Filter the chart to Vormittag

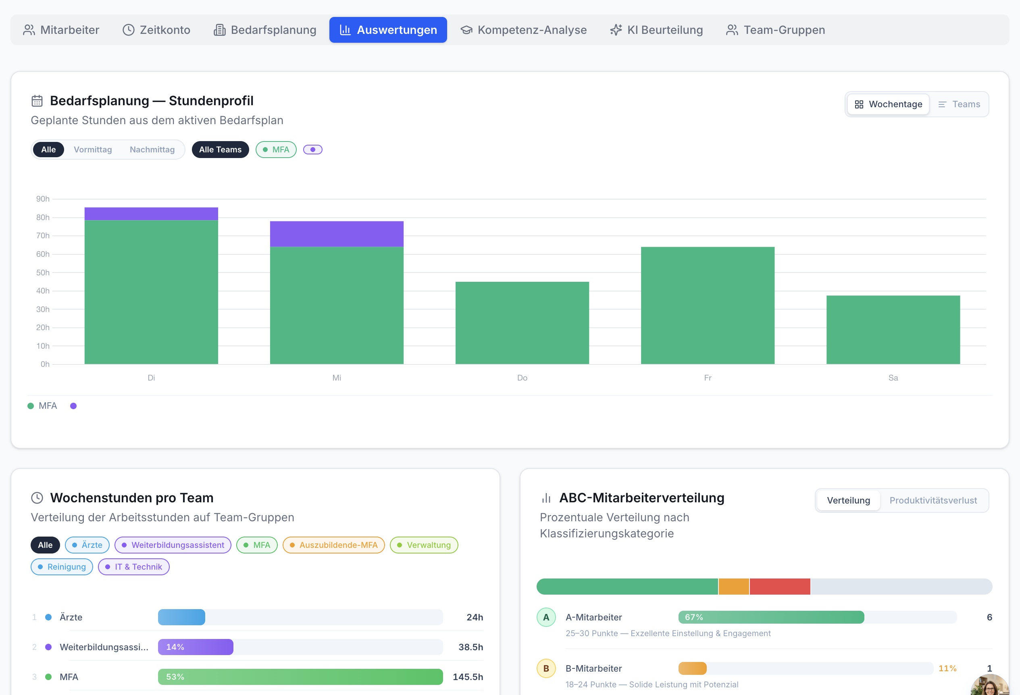coord(93,150)
